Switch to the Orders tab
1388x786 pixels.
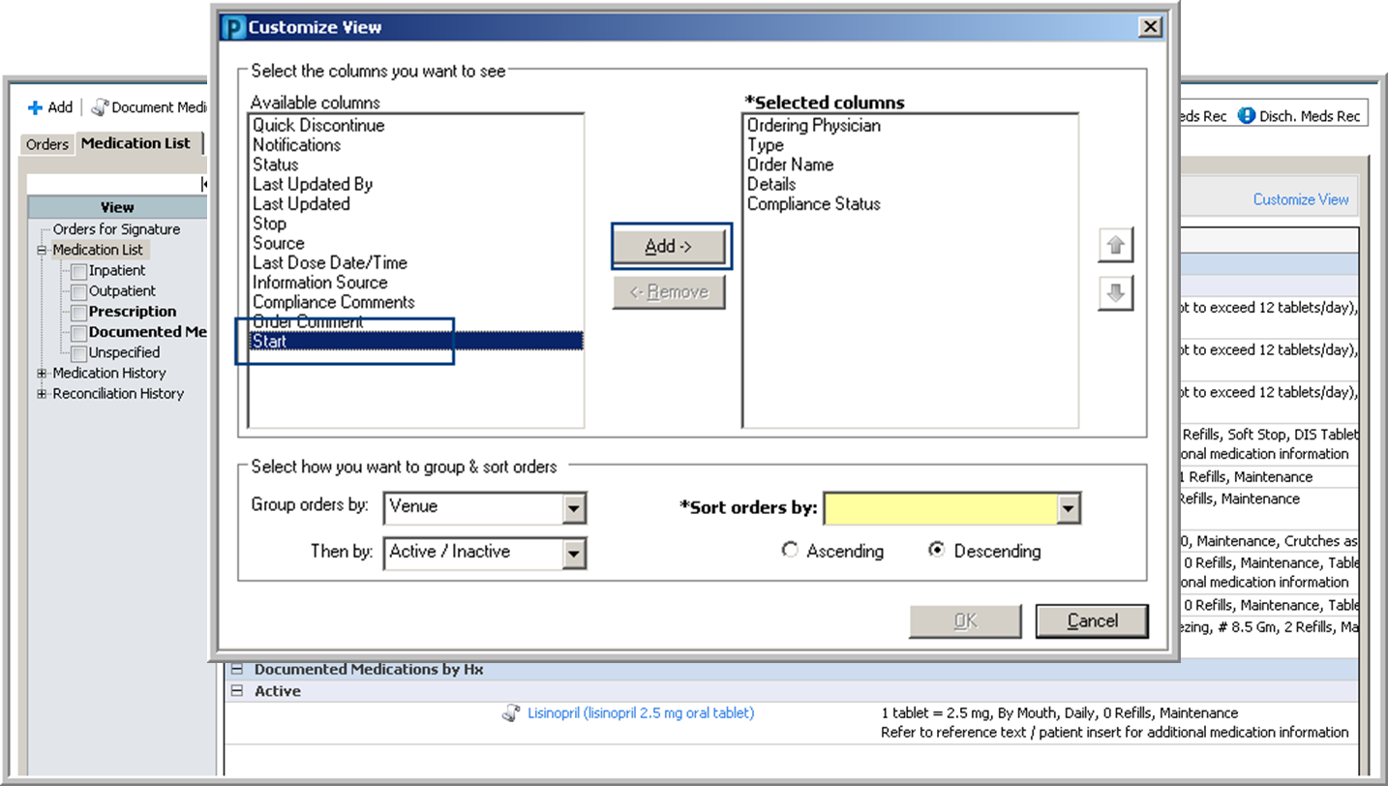tap(45, 143)
